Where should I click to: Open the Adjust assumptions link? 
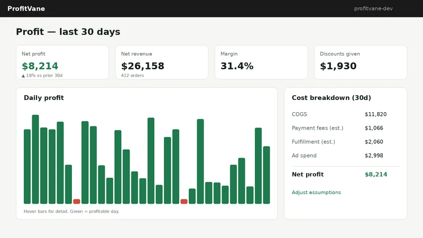tap(316, 193)
